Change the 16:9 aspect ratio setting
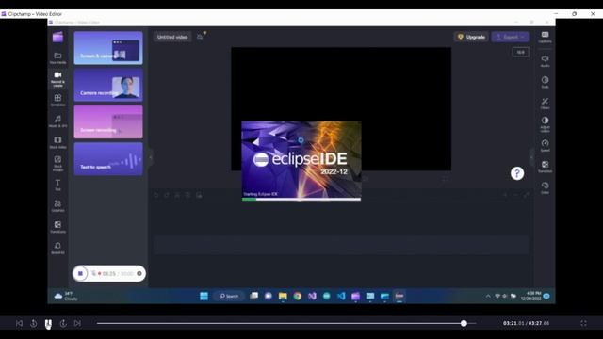The height and width of the screenshot is (339, 603). (x=520, y=53)
